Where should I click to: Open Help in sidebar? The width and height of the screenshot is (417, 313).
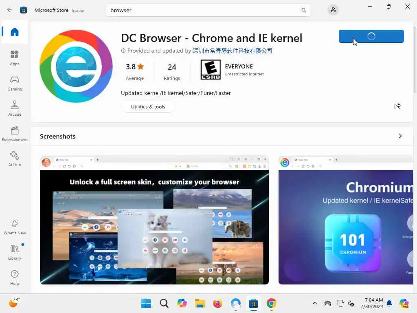(x=14, y=278)
